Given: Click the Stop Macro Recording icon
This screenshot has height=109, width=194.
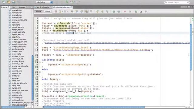Looking at the screenshot, I should pyautogui.click(x=130, y=12).
